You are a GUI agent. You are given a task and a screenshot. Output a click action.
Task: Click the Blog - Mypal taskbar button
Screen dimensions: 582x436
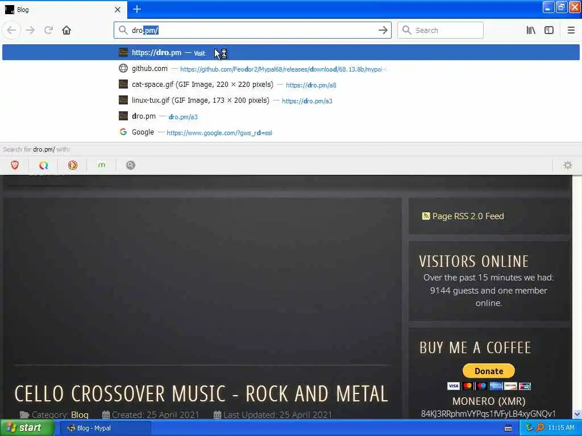coord(105,428)
